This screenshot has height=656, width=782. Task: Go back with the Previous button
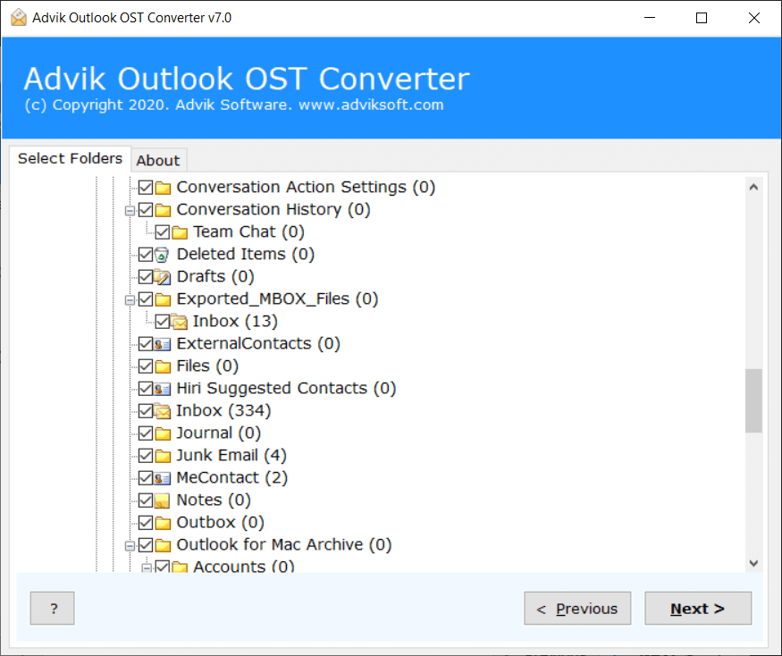tap(577, 608)
